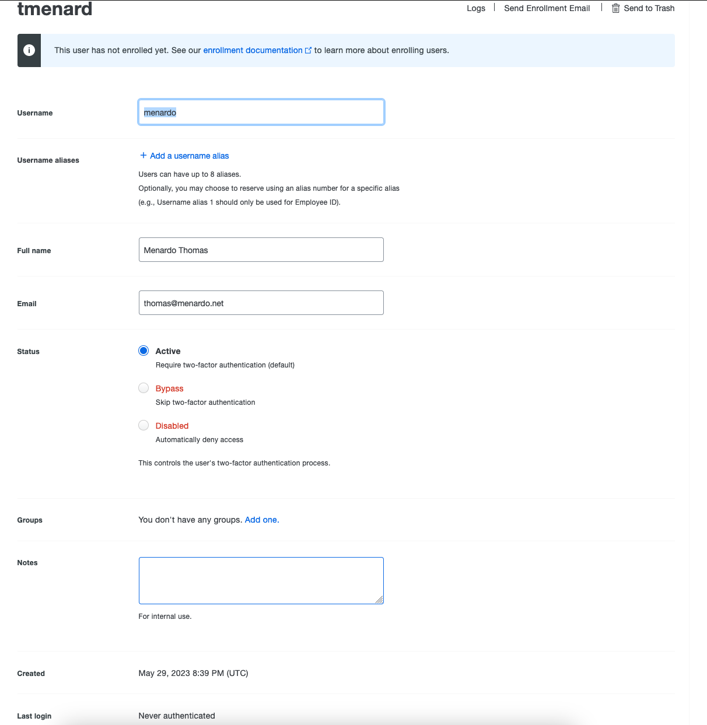
Task: Select the Active status radio button
Action: 143,351
